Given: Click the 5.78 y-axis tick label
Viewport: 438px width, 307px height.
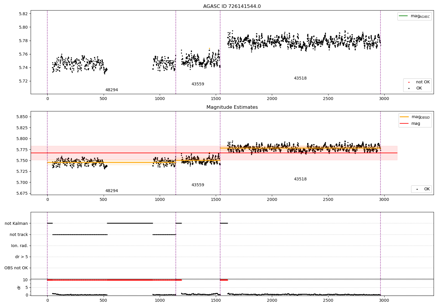Looking at the screenshot, I should 23,41.
